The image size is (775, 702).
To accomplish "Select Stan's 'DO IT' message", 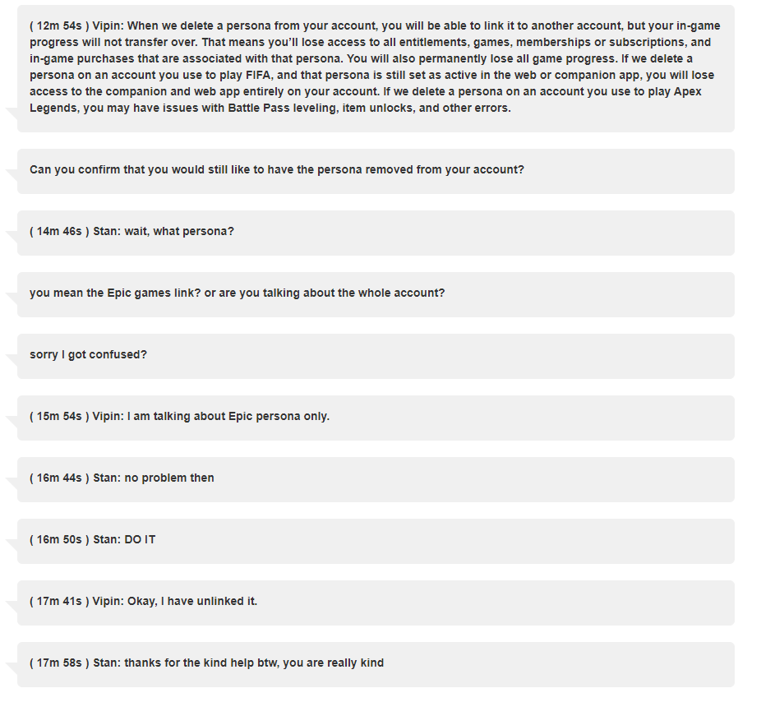I will pyautogui.click(x=376, y=542).
